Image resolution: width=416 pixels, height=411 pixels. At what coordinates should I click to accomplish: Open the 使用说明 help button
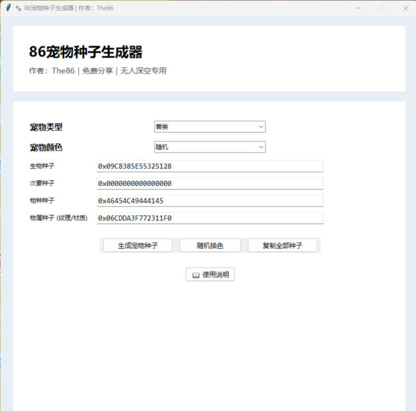point(210,274)
